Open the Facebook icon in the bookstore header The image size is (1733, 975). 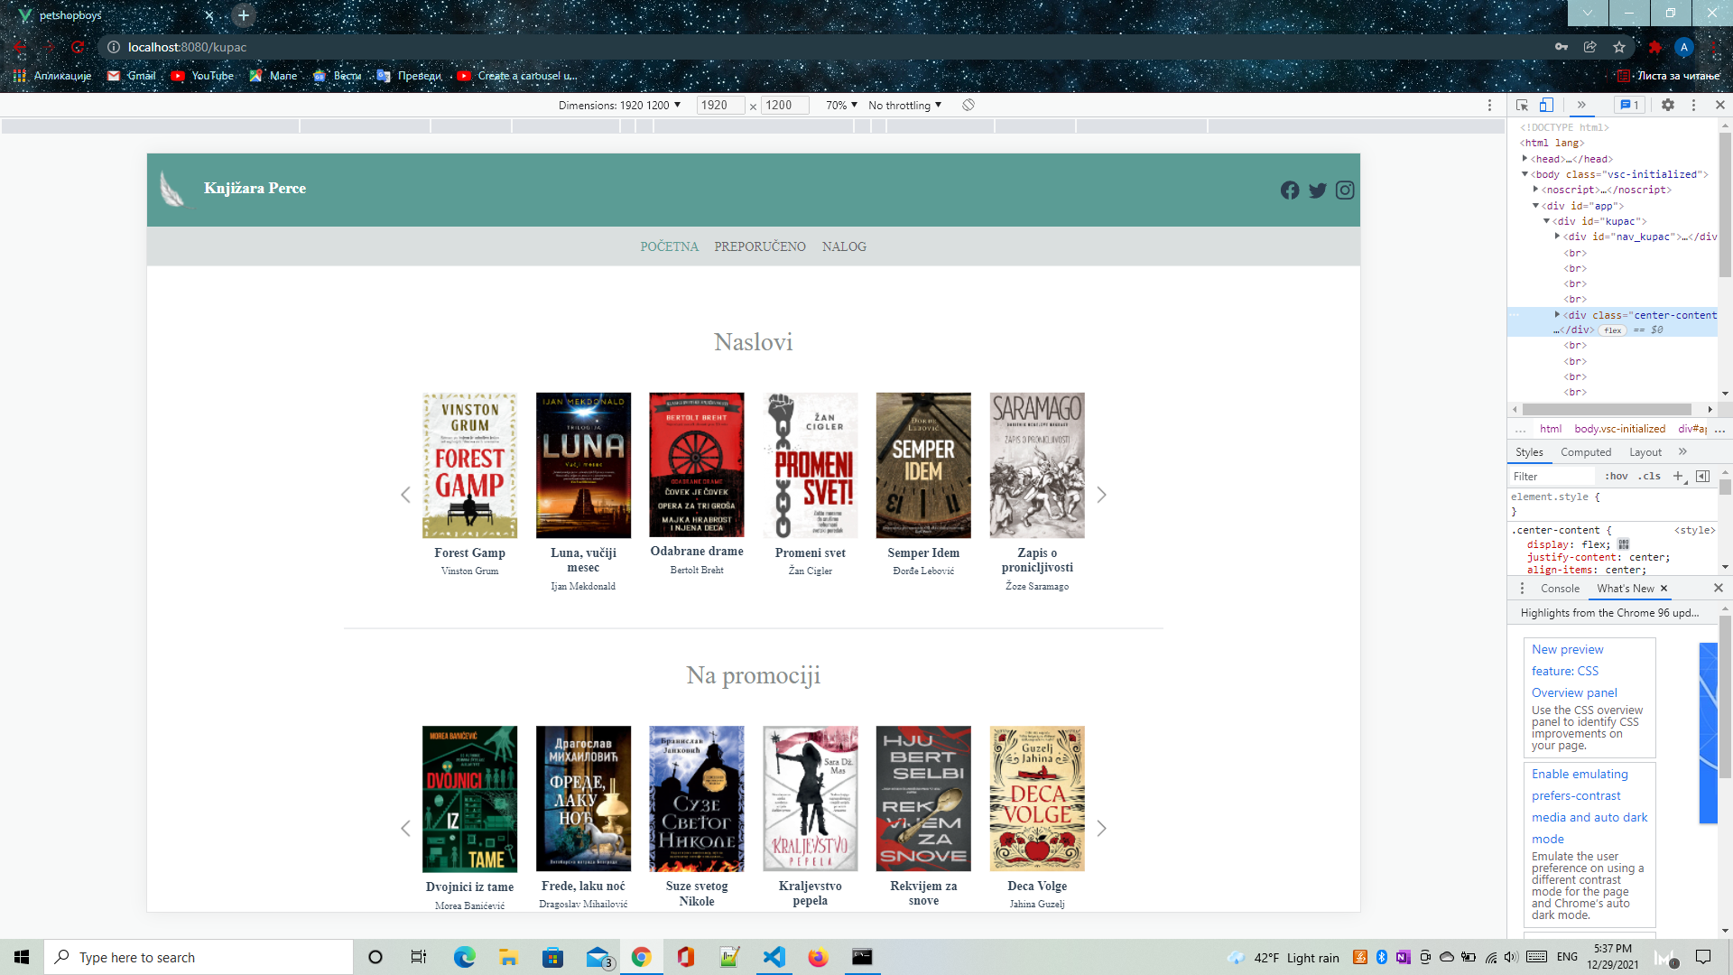coord(1290,190)
